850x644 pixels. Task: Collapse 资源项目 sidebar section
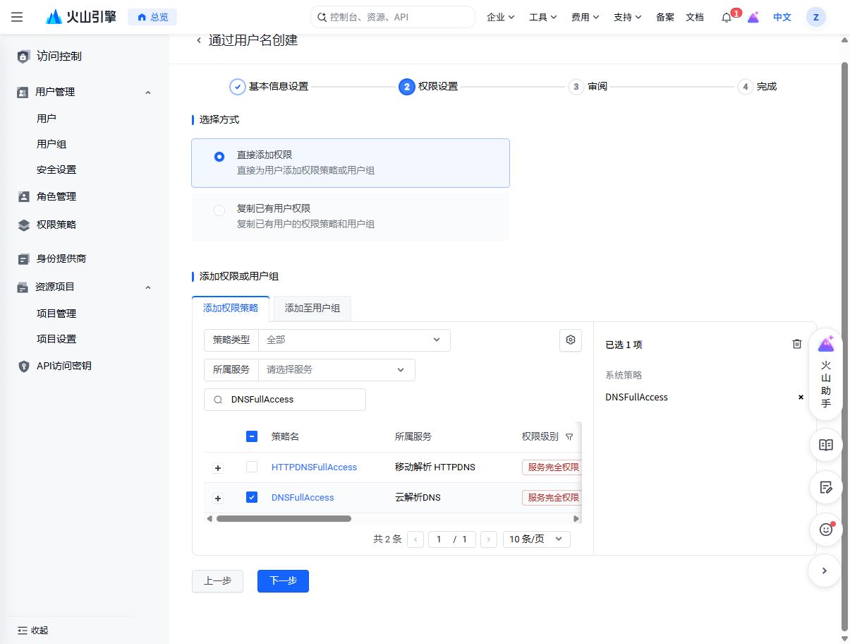pos(148,287)
